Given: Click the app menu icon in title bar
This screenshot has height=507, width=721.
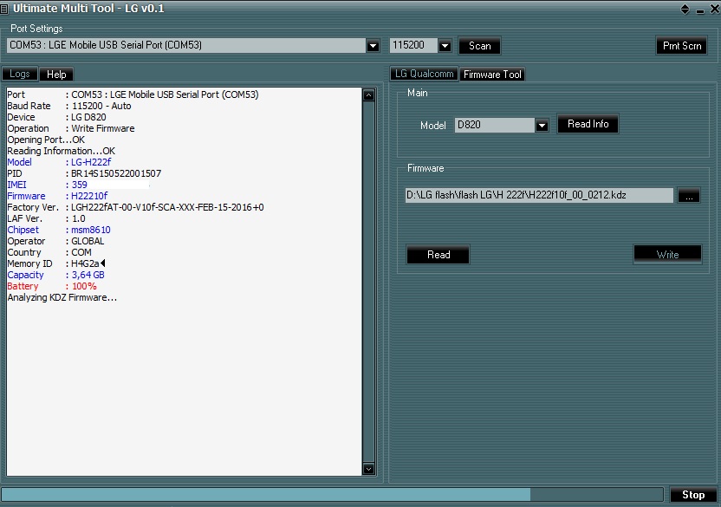Looking at the screenshot, I should click(x=4, y=9).
